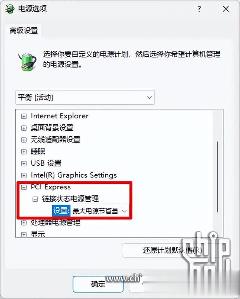Image resolution: width=240 pixels, height=299 pixels.
Task: Expand USB 设置 node
Action: pyautogui.click(x=24, y=163)
